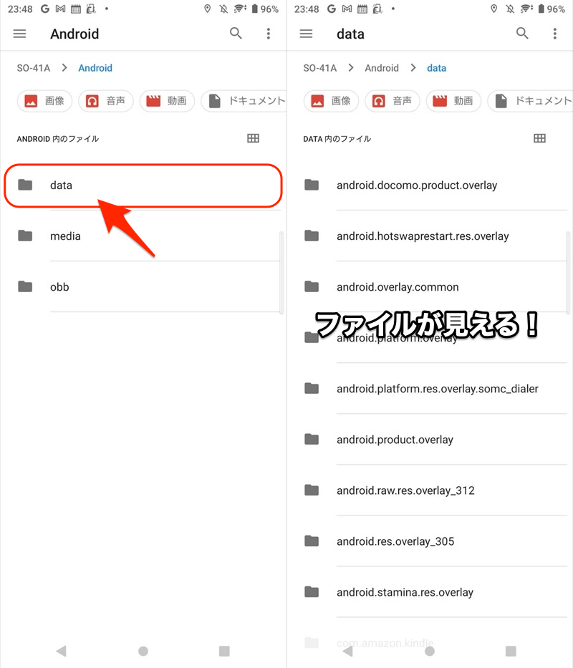Viewport: 573px width, 668px height.
Task: Open hamburger menu in Android screen
Action: [19, 34]
